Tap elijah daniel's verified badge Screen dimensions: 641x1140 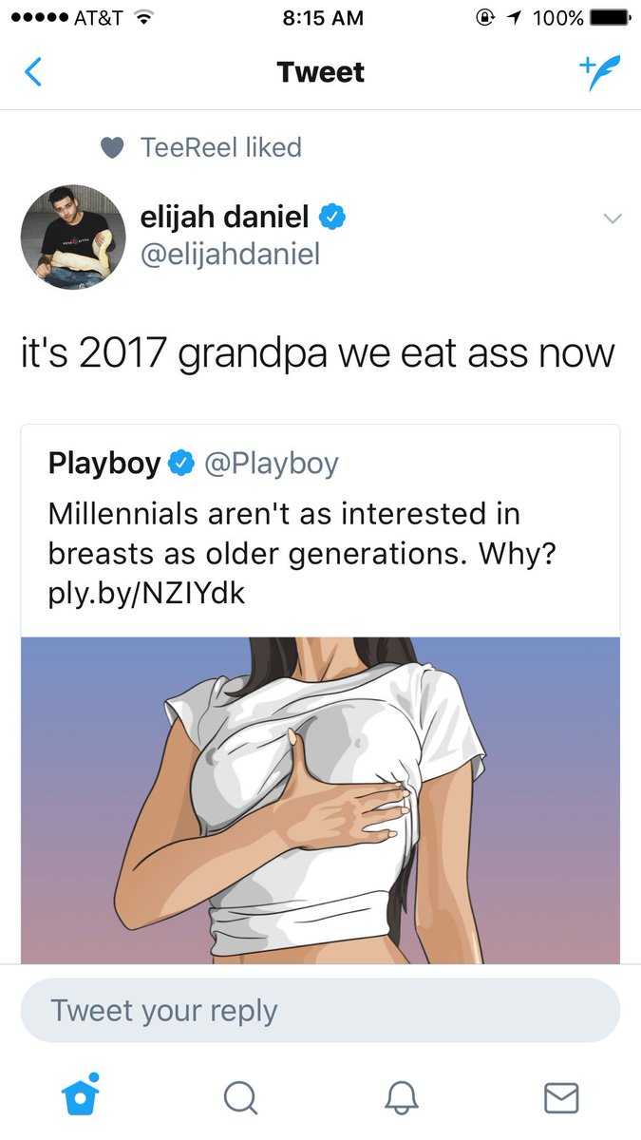(331, 218)
